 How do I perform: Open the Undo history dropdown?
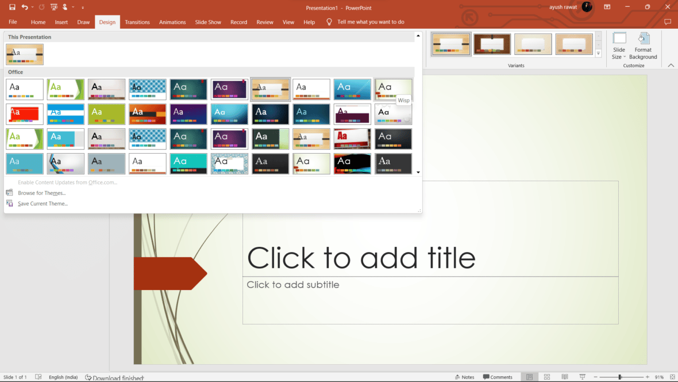click(x=32, y=7)
